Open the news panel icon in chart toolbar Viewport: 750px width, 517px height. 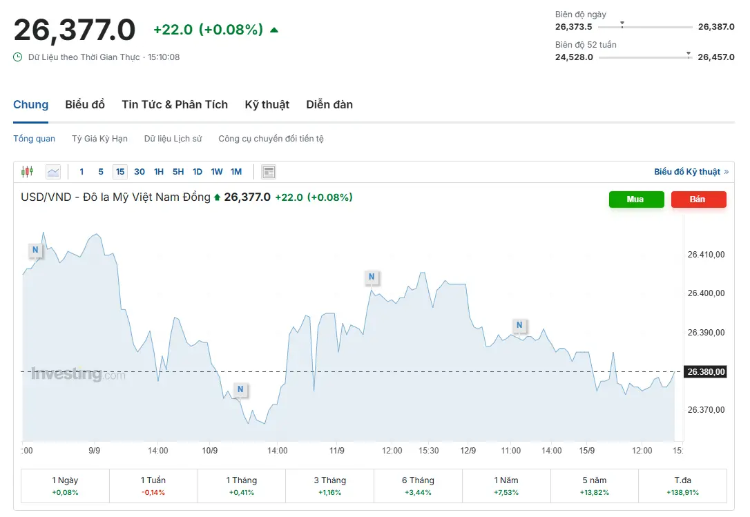(269, 172)
